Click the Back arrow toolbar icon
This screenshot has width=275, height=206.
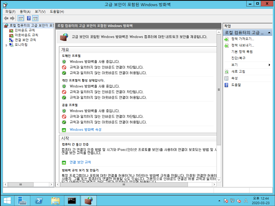[6, 18]
